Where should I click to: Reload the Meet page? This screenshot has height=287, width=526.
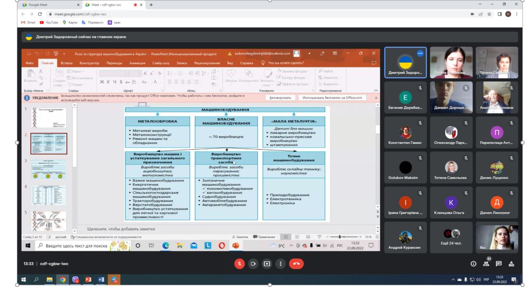click(40, 14)
